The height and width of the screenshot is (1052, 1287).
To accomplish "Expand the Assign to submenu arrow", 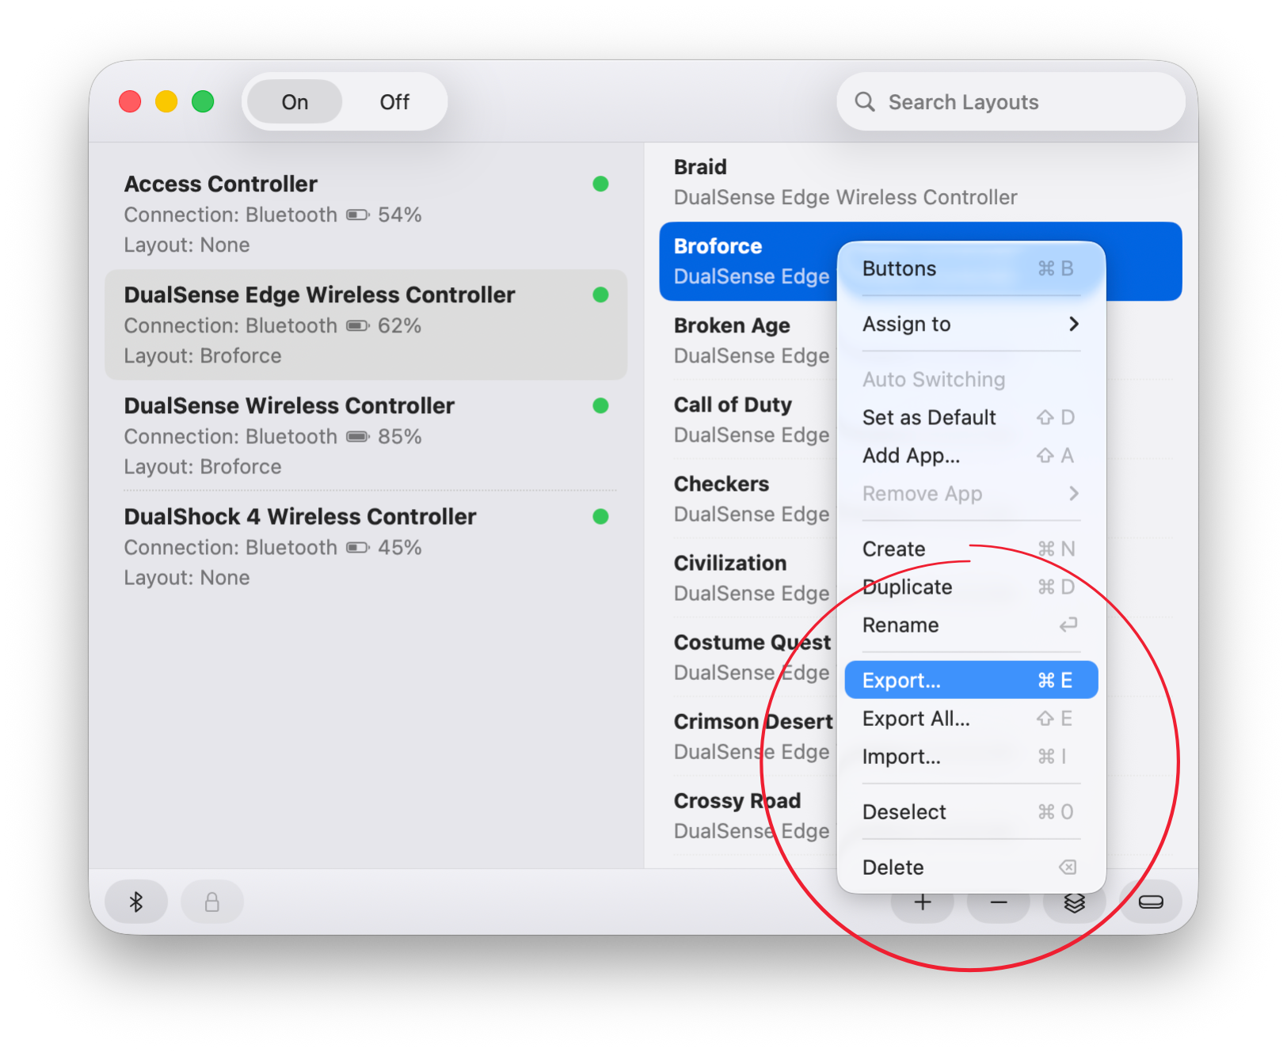I will point(1073,324).
